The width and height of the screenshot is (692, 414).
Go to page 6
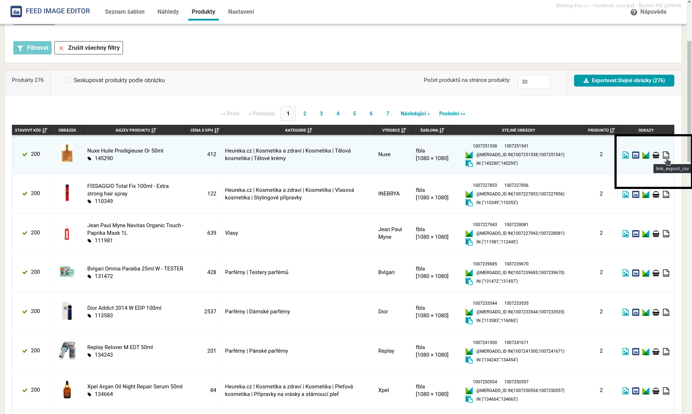pos(371,114)
